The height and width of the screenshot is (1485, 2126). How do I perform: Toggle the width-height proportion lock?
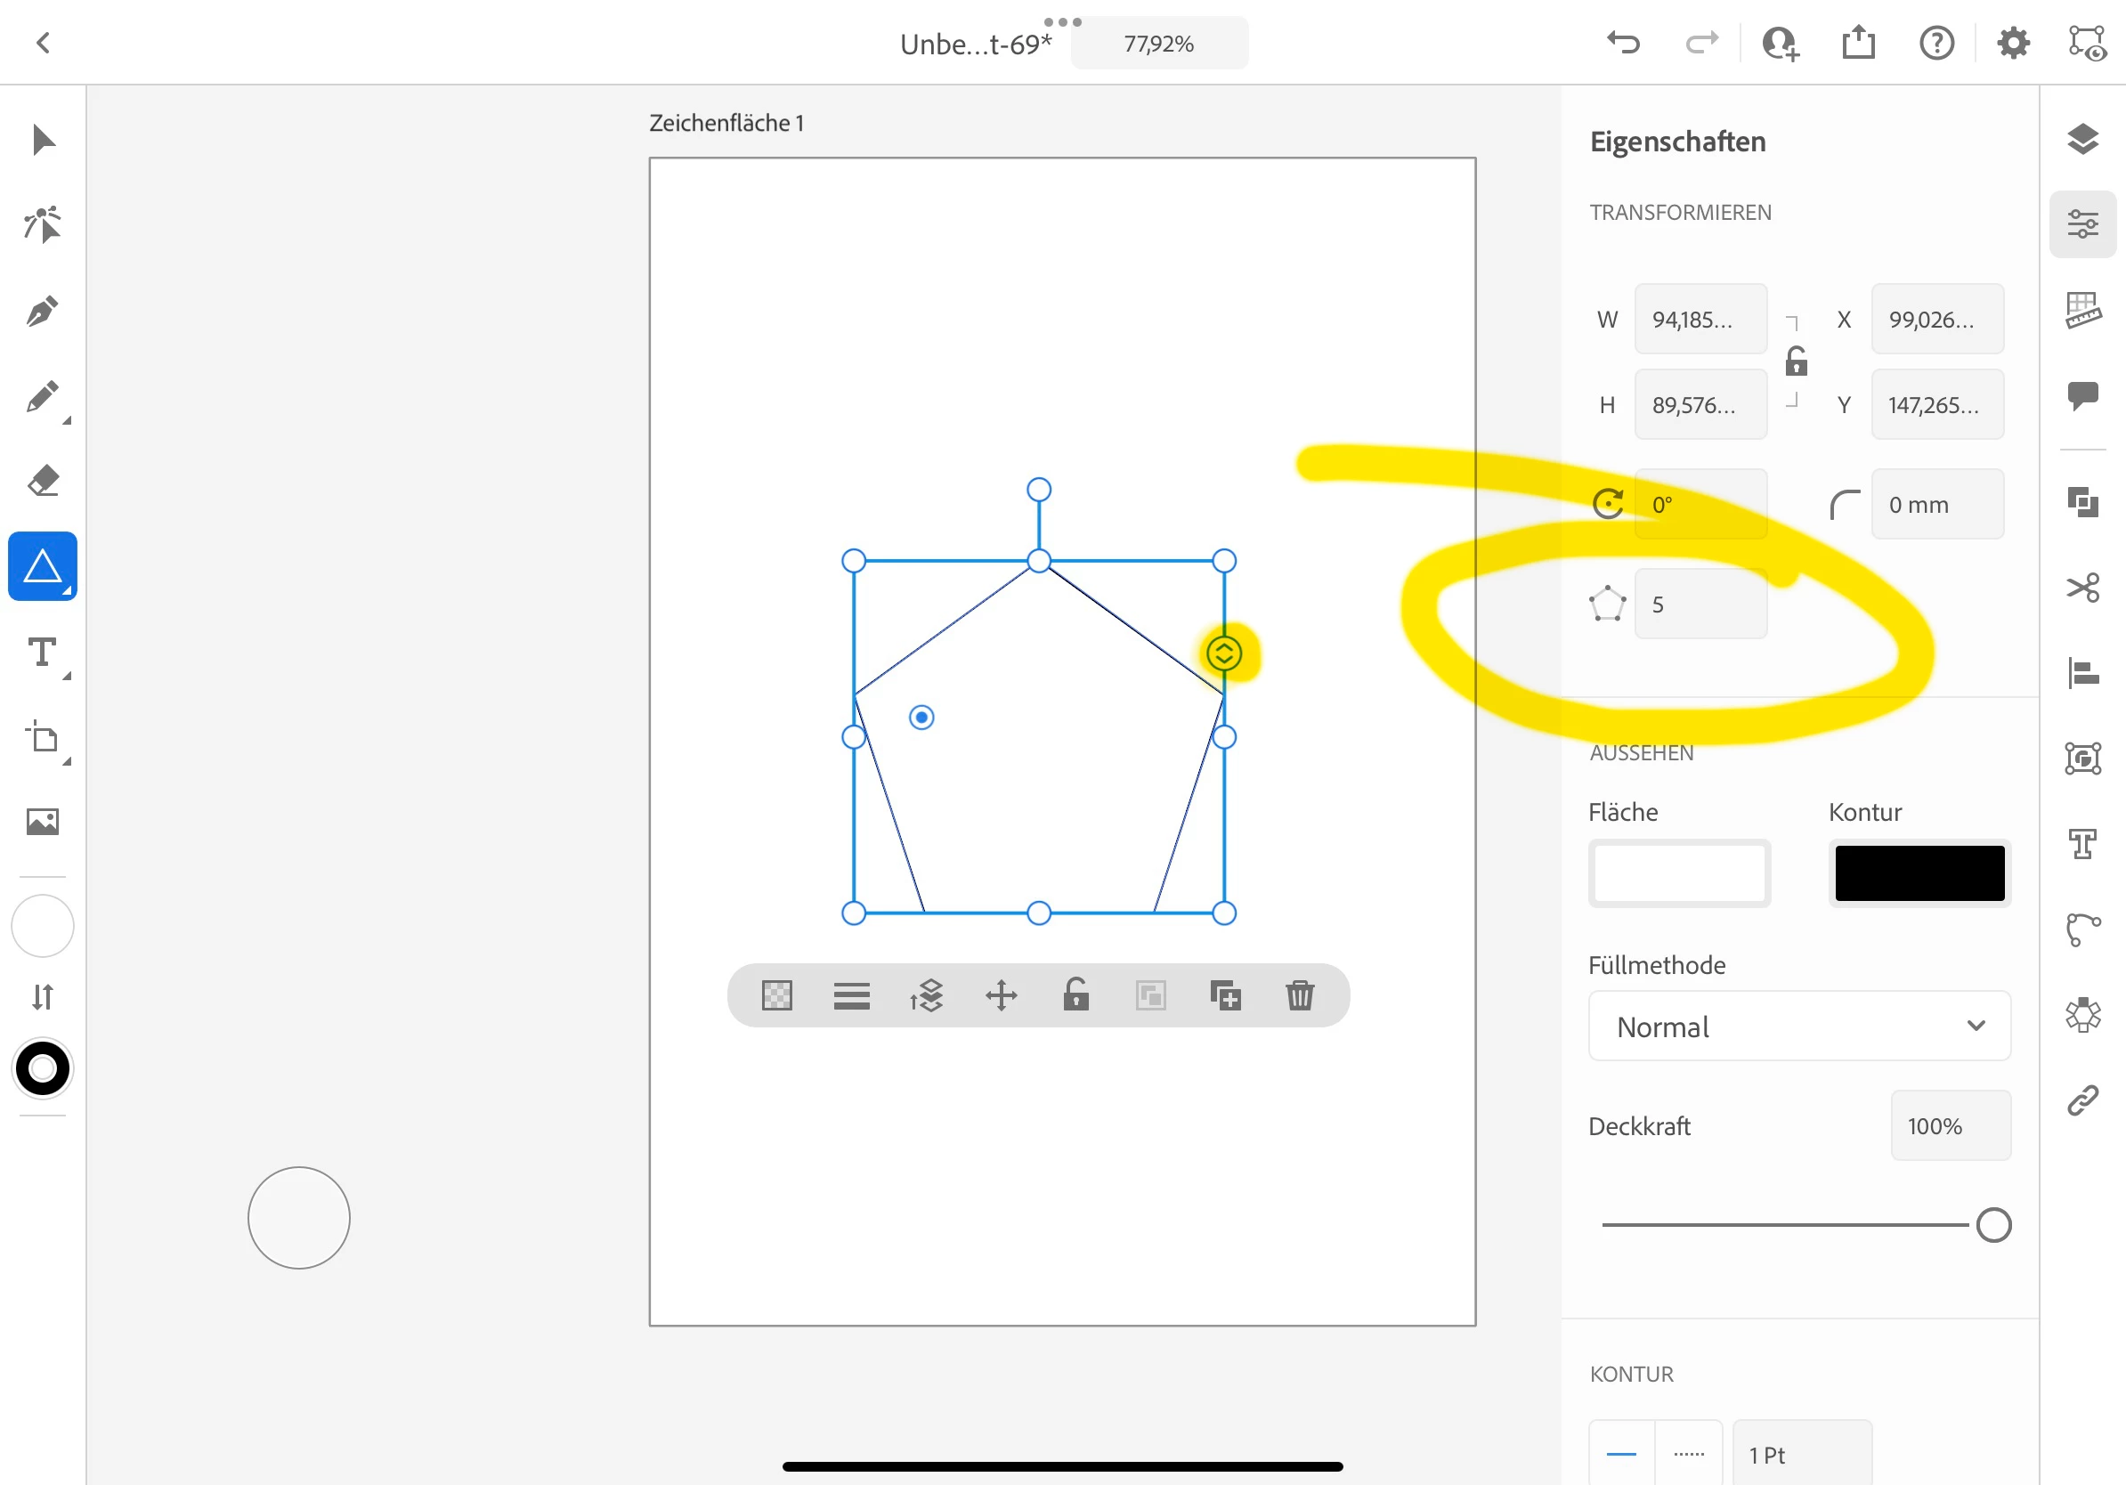1796,362
